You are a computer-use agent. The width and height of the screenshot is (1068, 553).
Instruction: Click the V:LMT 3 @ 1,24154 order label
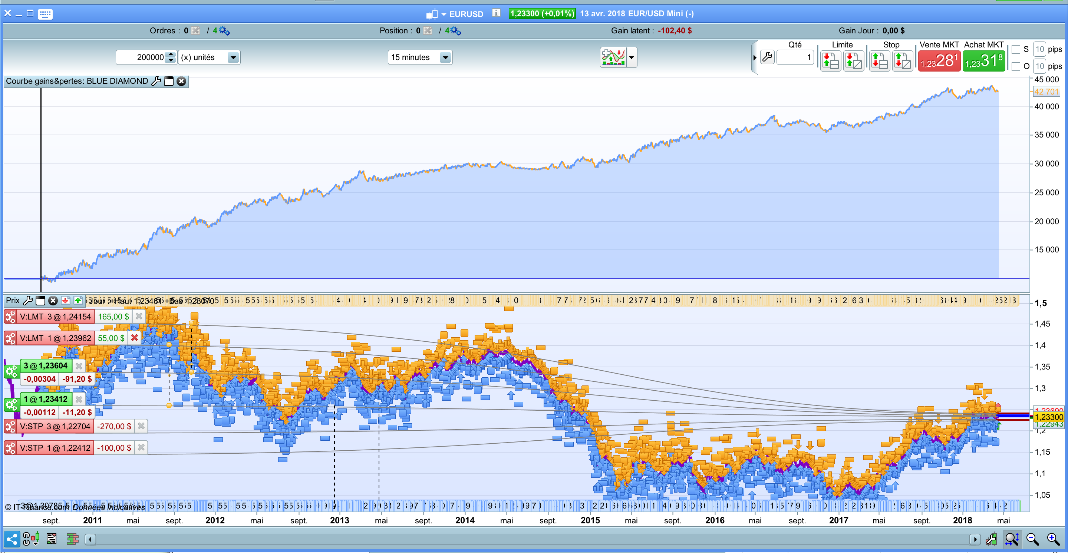(55, 317)
